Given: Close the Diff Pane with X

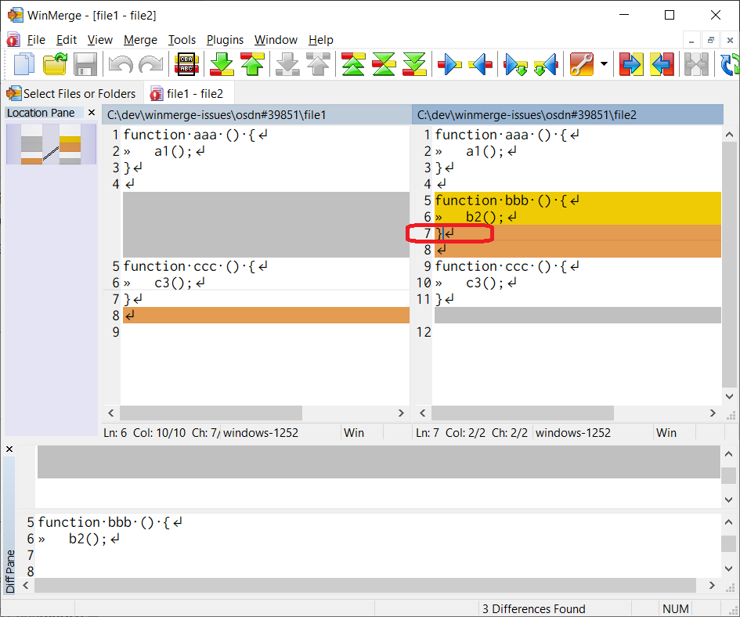Looking at the screenshot, I should (x=10, y=449).
